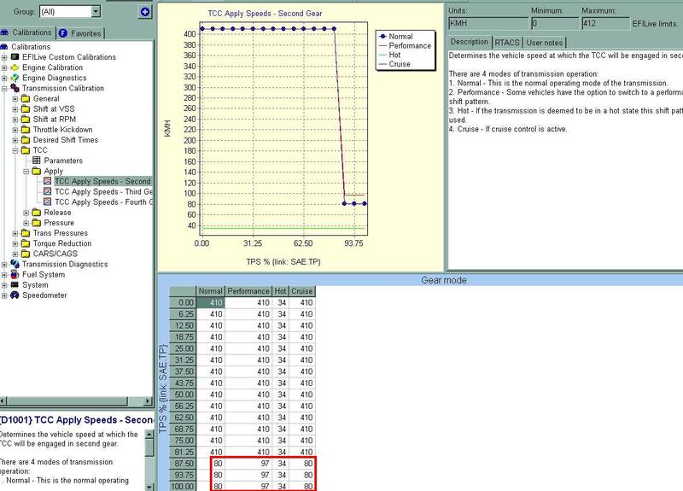The height and width of the screenshot is (491, 683).
Task: Expand the Release folder
Action: pos(26,213)
